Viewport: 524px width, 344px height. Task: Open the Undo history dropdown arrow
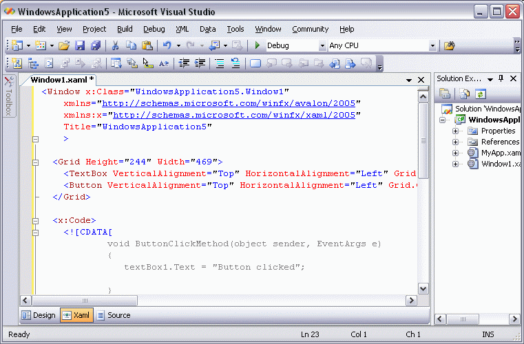click(x=178, y=45)
